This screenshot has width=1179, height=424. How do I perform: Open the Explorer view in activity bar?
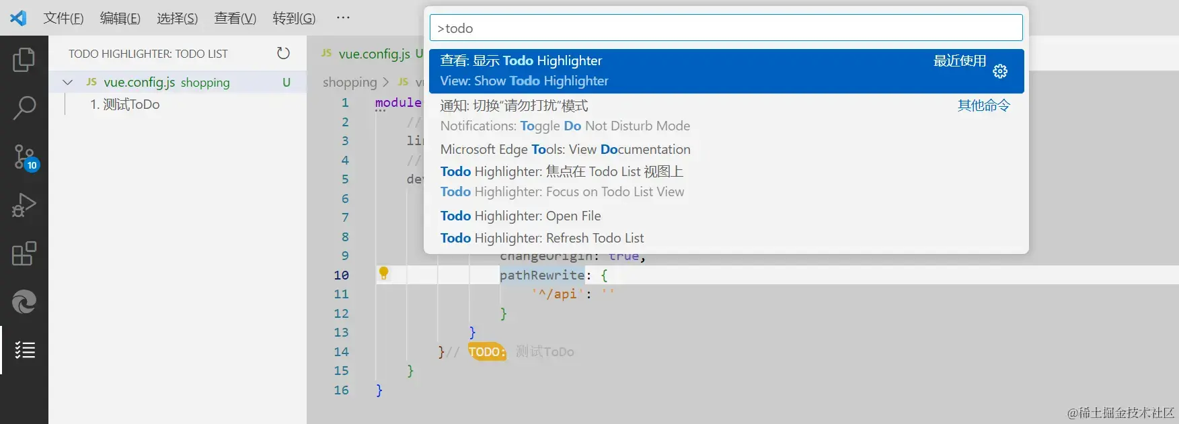point(24,60)
